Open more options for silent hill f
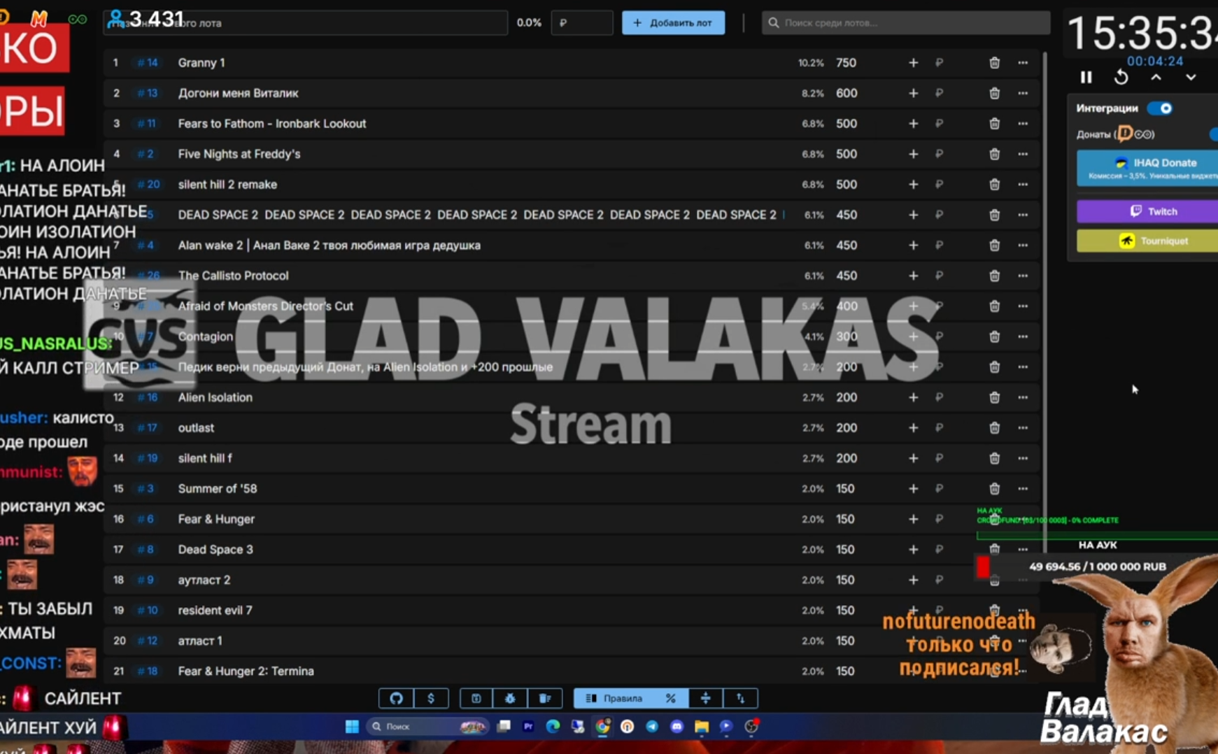1218x754 pixels. point(1023,458)
